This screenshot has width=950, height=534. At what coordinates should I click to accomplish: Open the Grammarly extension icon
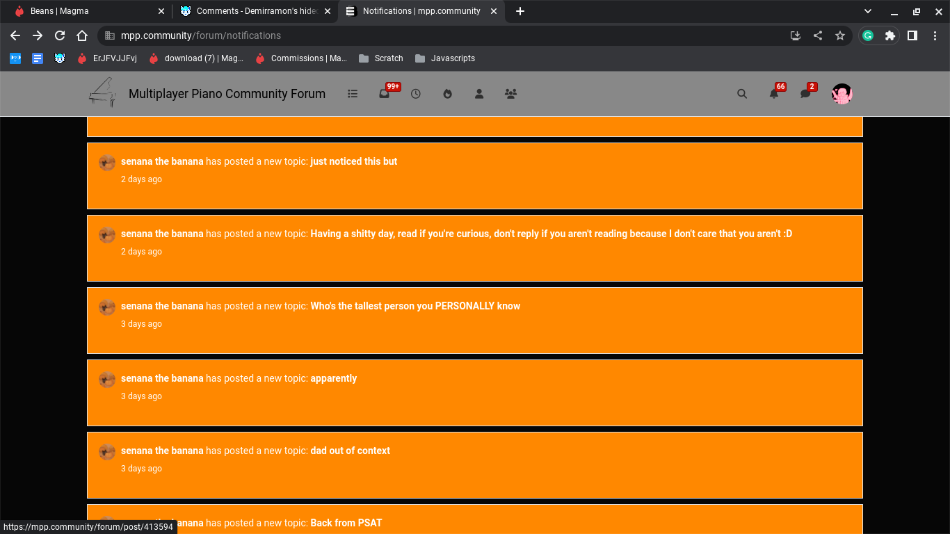pyautogui.click(x=868, y=35)
